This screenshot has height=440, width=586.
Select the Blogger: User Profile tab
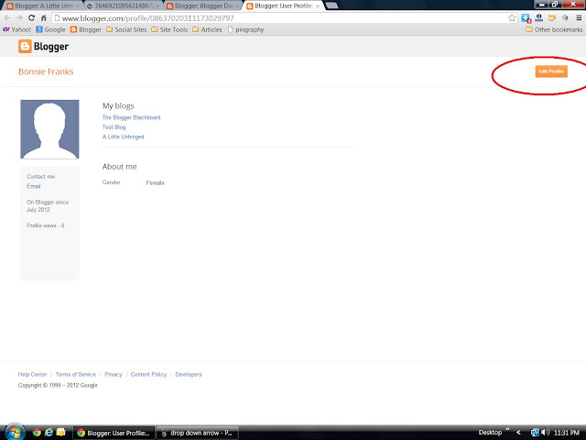[x=284, y=6]
